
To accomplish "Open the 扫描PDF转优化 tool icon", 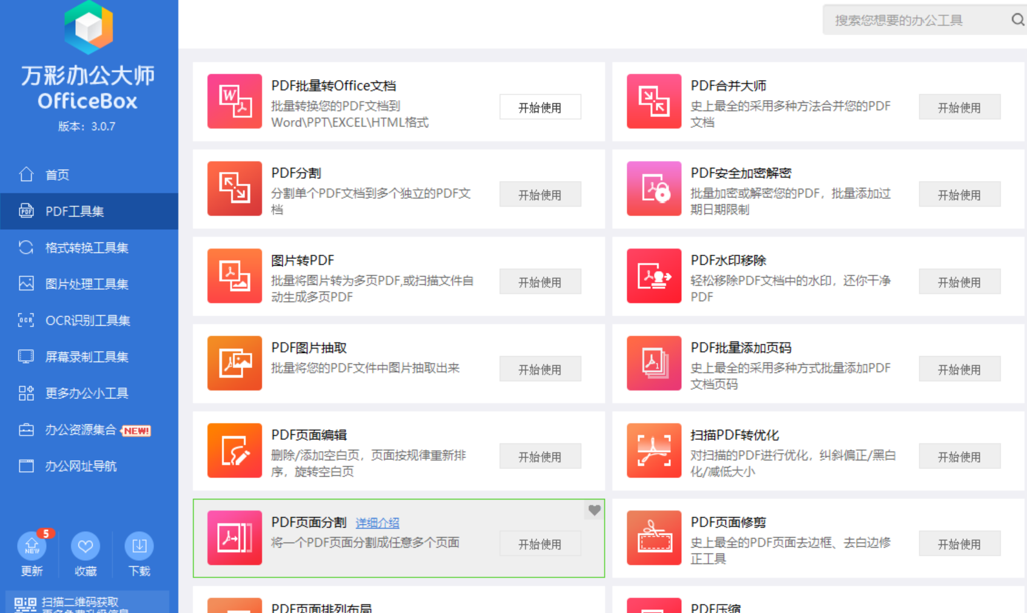I will pos(654,451).
